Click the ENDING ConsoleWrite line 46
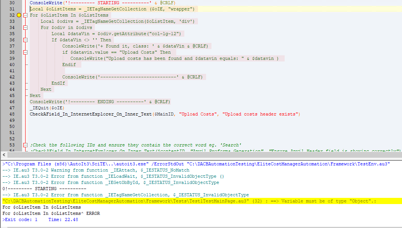The height and width of the screenshot is (228, 402). click(x=100, y=102)
